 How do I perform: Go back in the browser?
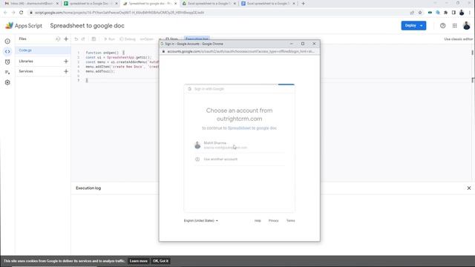point(5,13)
